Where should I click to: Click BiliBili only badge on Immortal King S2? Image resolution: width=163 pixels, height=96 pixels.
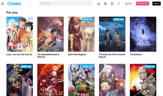pyautogui.click(x=119, y=19)
